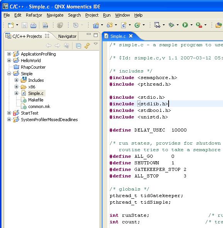Toggle Link with Editor arrows icon
Screen dimensions: 223x228
click(87, 46)
